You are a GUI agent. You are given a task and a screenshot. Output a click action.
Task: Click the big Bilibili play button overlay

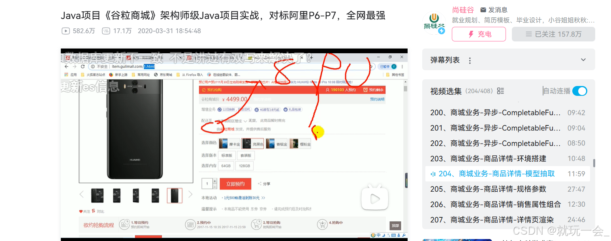click(x=375, y=197)
